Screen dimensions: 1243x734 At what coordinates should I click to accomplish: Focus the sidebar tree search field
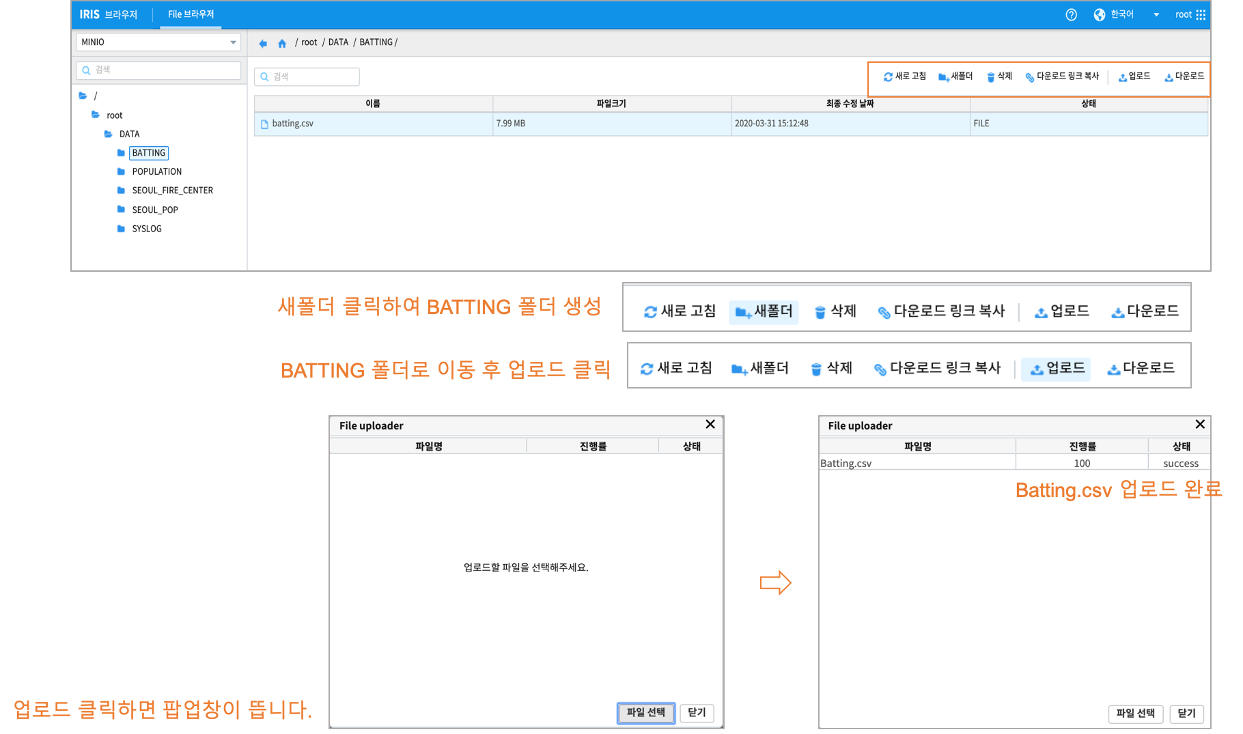(x=158, y=70)
